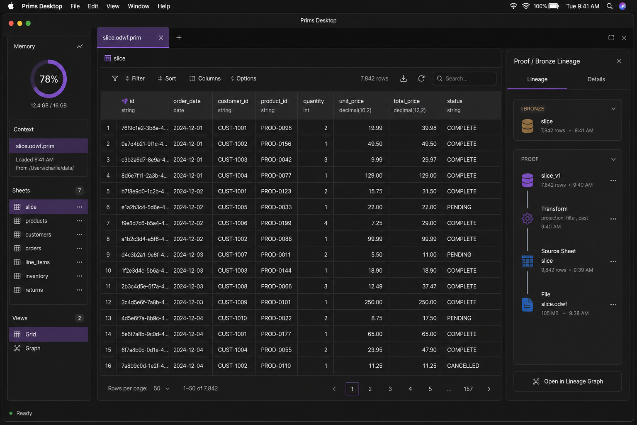The image size is (637, 425).
Task: Open more options for line_items sheet
Action: click(x=79, y=262)
